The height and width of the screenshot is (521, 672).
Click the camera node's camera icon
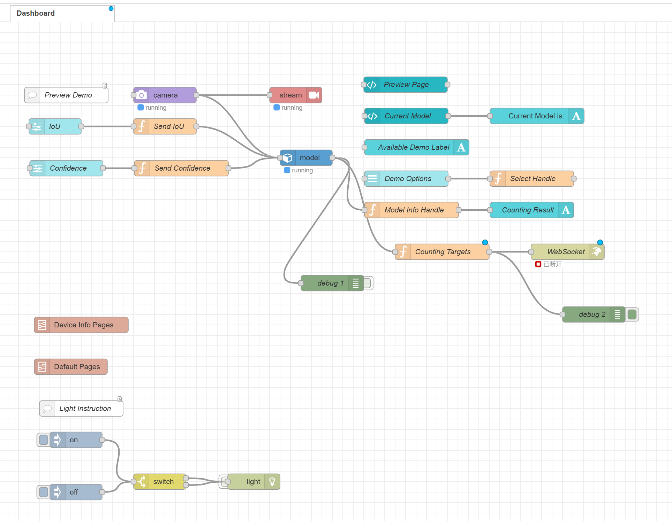point(141,95)
